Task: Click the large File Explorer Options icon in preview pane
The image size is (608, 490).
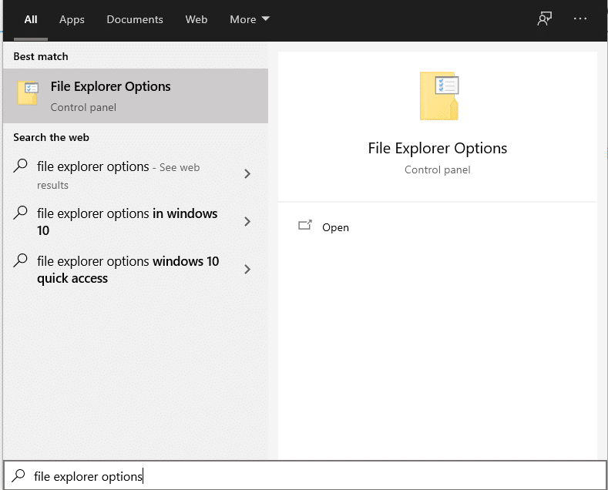Action: tap(438, 96)
